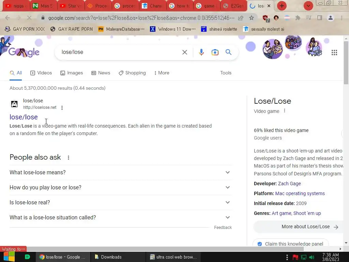
Task: Close the current lose/lose tab
Action: pyautogui.click(x=269, y=6)
